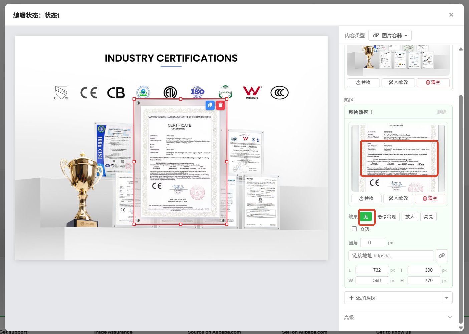
Task: Click AI修改 beneath the trophy thumbnail
Action: [398, 82]
